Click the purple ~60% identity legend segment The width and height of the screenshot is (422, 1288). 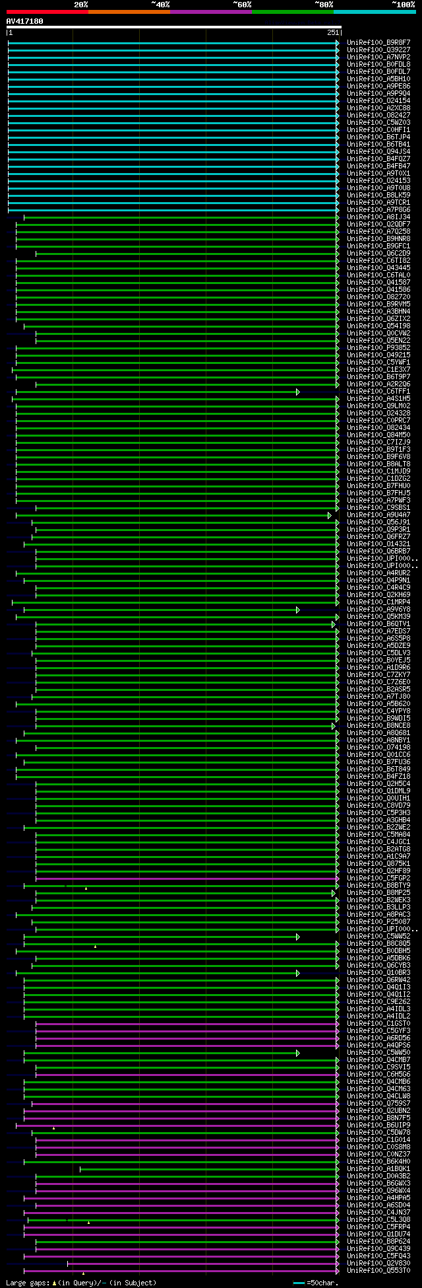pos(210,12)
